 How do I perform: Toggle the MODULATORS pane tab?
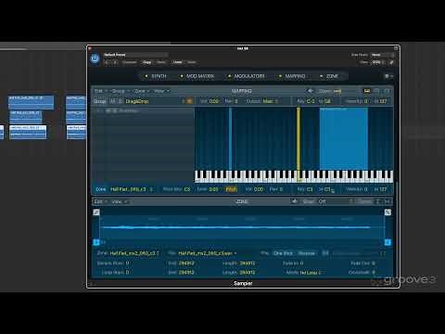[247, 76]
